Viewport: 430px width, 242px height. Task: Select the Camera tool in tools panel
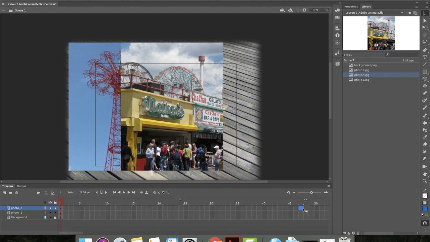(x=425, y=167)
